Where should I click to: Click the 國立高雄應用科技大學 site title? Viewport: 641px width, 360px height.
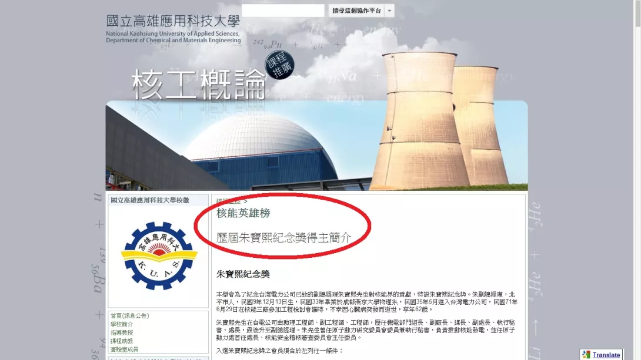pyautogui.click(x=173, y=21)
